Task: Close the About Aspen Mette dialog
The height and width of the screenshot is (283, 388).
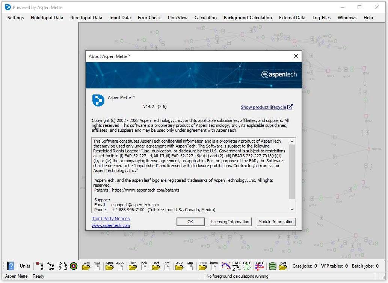Action: pos(296,56)
